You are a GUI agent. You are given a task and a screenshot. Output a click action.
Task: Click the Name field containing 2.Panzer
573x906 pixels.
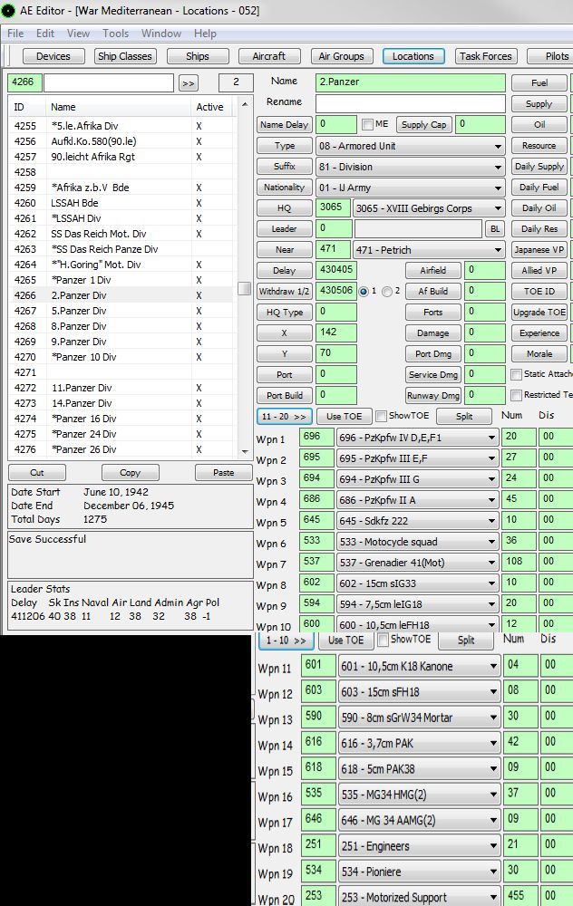[411, 82]
